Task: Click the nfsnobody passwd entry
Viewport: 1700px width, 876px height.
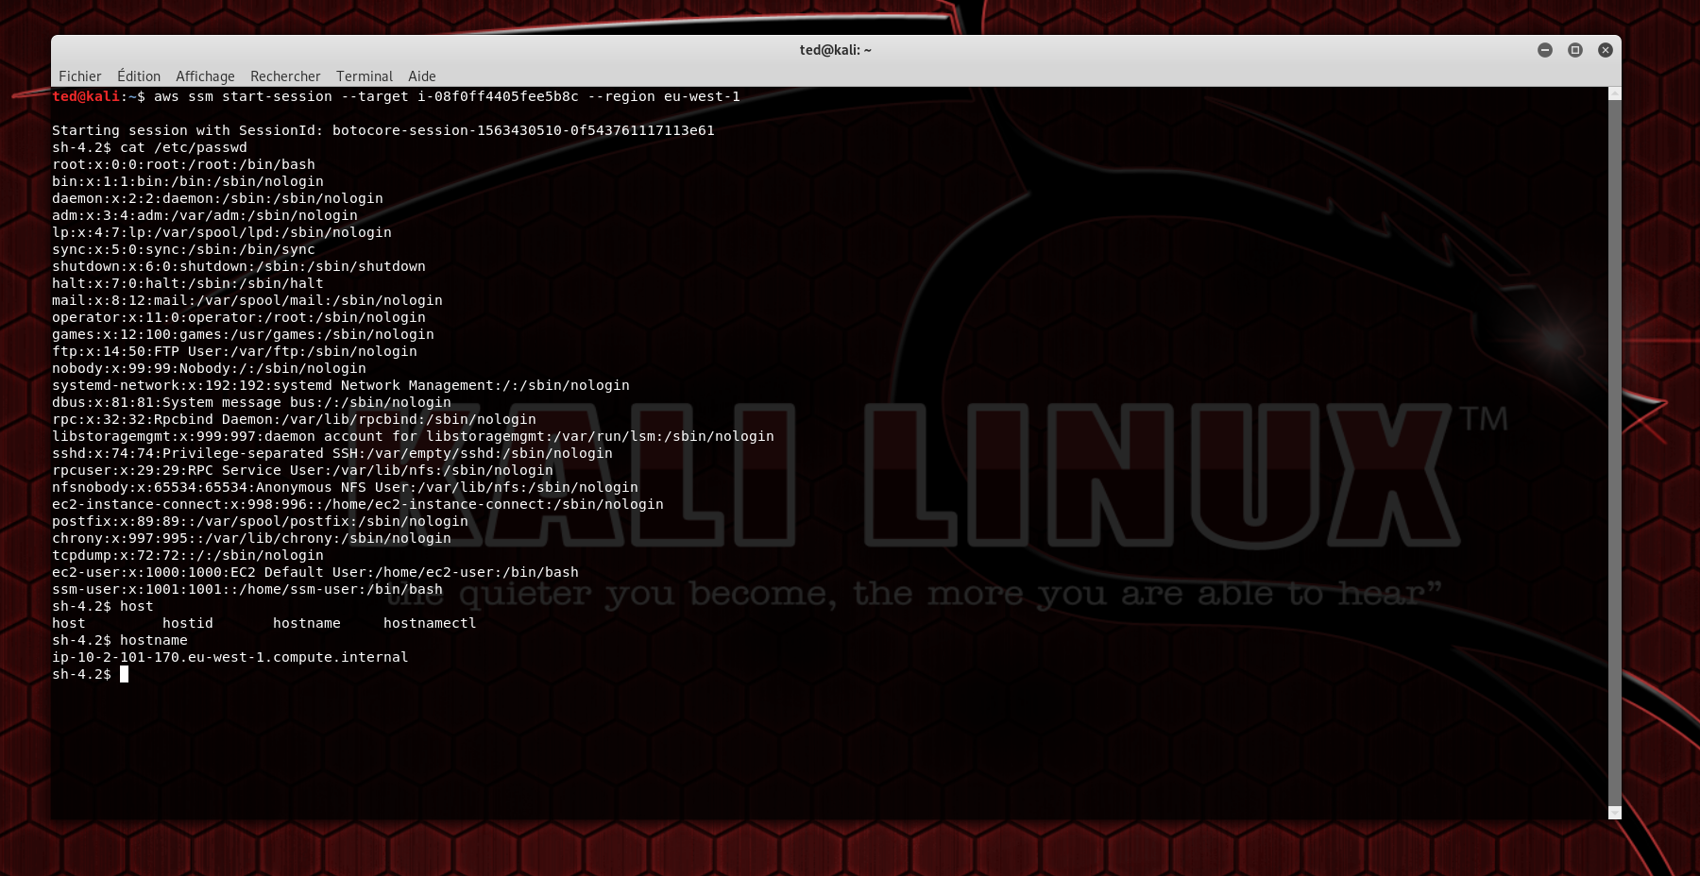Action: pos(345,487)
